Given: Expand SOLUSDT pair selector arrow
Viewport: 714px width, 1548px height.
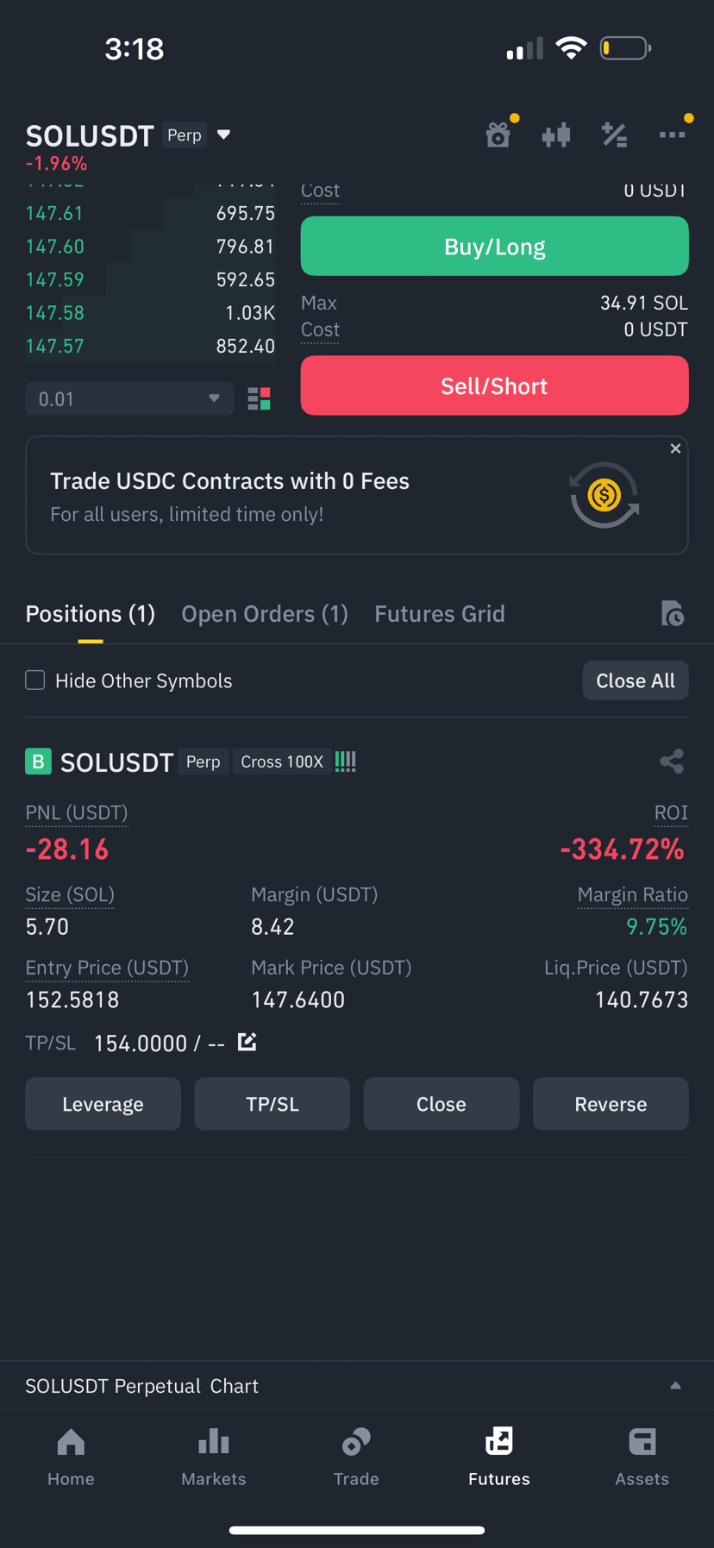Looking at the screenshot, I should point(224,135).
